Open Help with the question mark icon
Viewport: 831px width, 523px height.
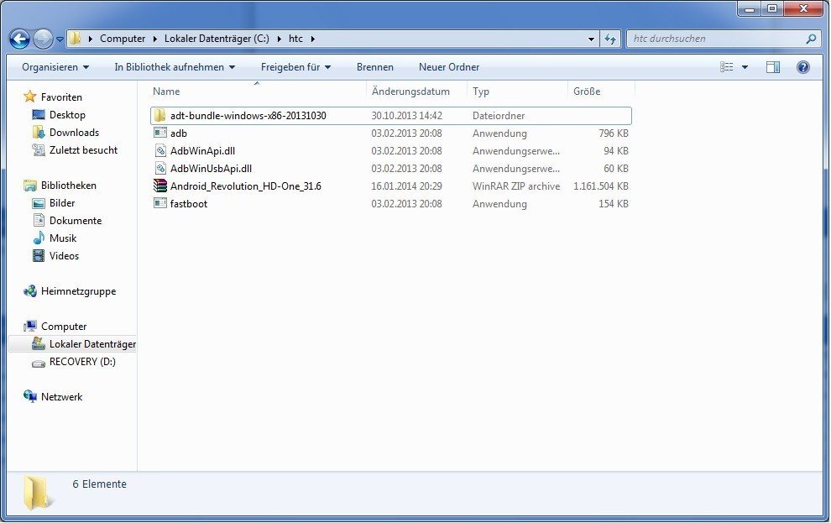[803, 67]
